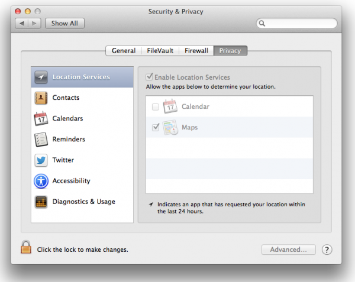
Task: Click the 'Click the lock to make changes.' text
Action: [x=83, y=249]
